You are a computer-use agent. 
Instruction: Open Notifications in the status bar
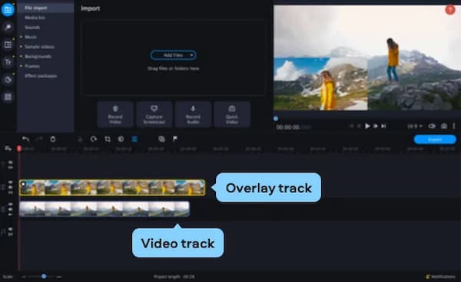pos(440,277)
